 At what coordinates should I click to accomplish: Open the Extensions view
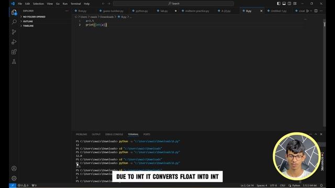14,52
